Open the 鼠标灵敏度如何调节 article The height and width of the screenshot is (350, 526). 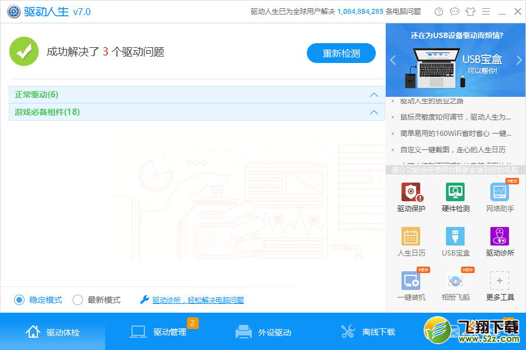(455, 117)
